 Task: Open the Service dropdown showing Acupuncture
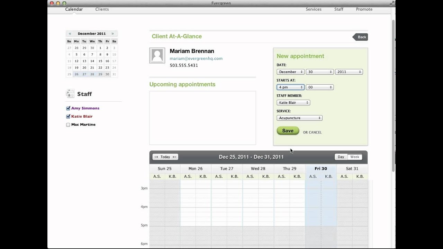pyautogui.click(x=299, y=118)
